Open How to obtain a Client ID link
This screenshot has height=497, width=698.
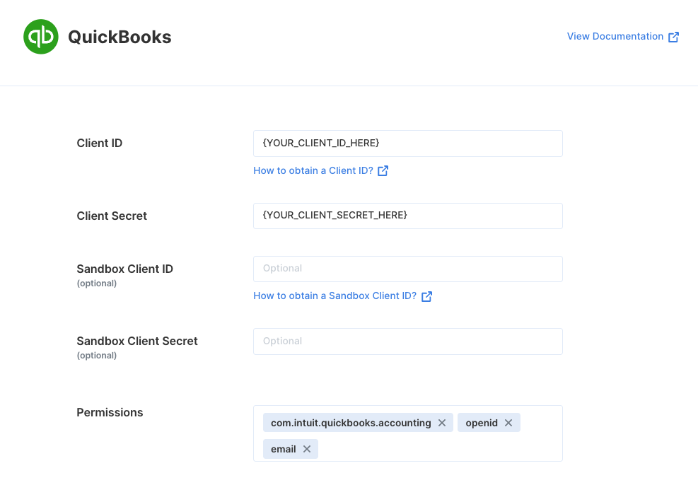(x=313, y=171)
